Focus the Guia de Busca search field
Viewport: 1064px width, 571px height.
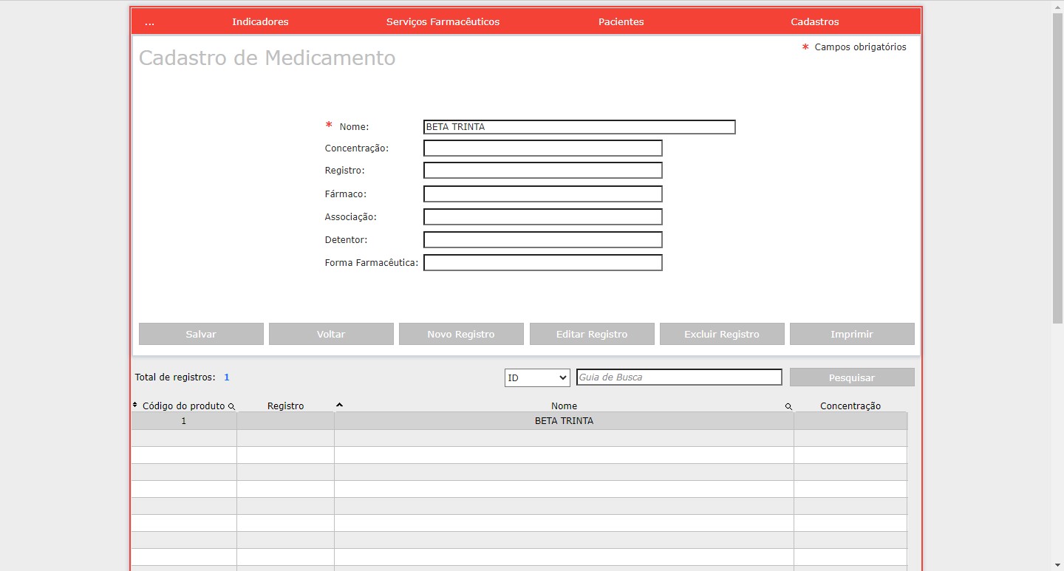[679, 377]
